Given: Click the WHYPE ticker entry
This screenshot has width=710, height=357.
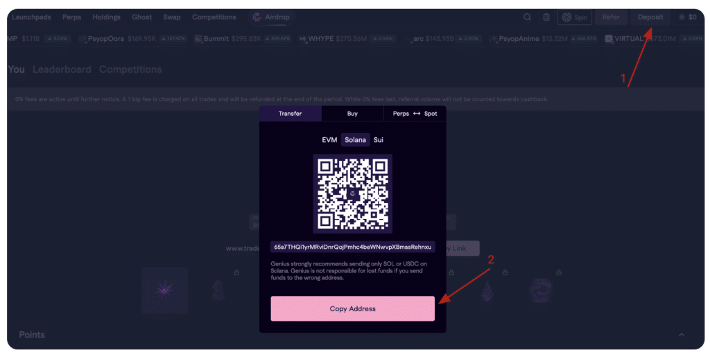Looking at the screenshot, I should coord(347,39).
